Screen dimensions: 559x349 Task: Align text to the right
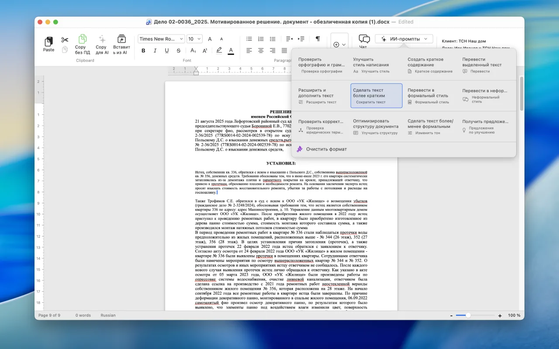[273, 51]
